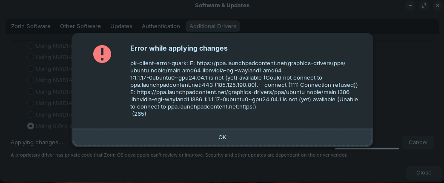
Task: Select the Authentication tab
Action: coord(160,26)
